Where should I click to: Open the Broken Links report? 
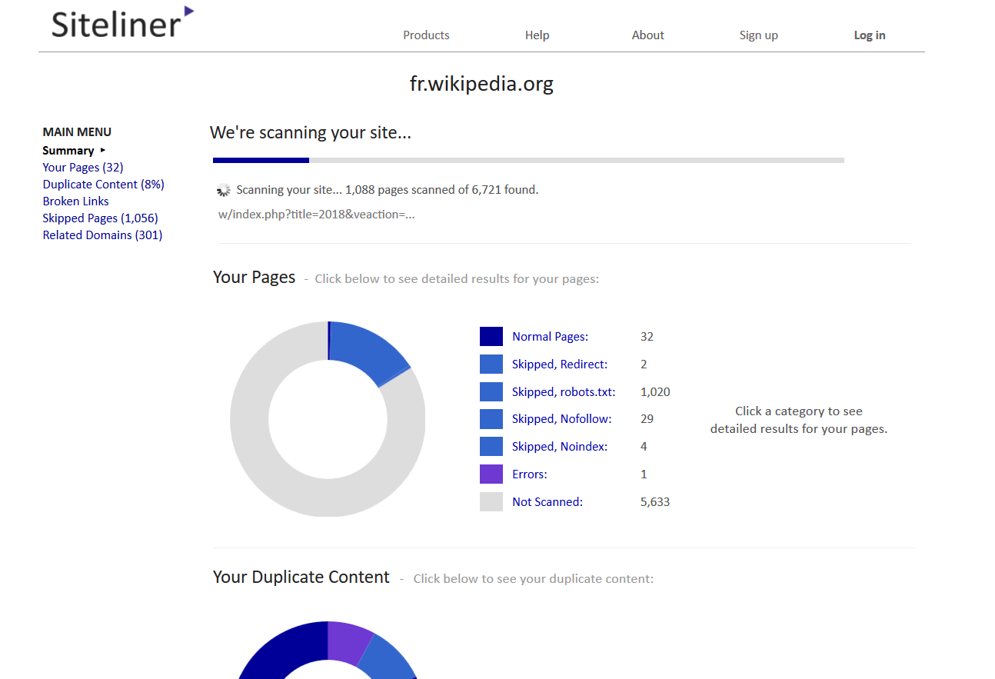[x=75, y=201]
